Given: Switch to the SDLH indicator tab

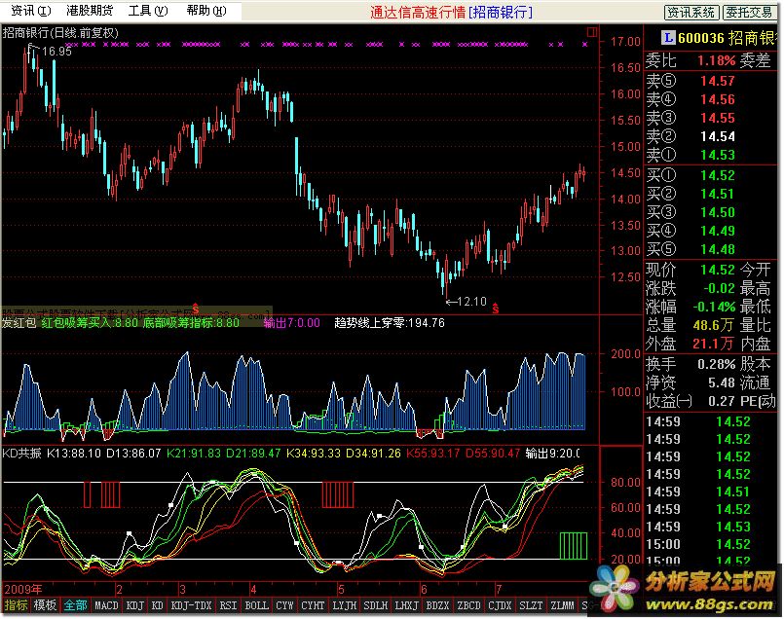Looking at the screenshot, I should [x=376, y=605].
